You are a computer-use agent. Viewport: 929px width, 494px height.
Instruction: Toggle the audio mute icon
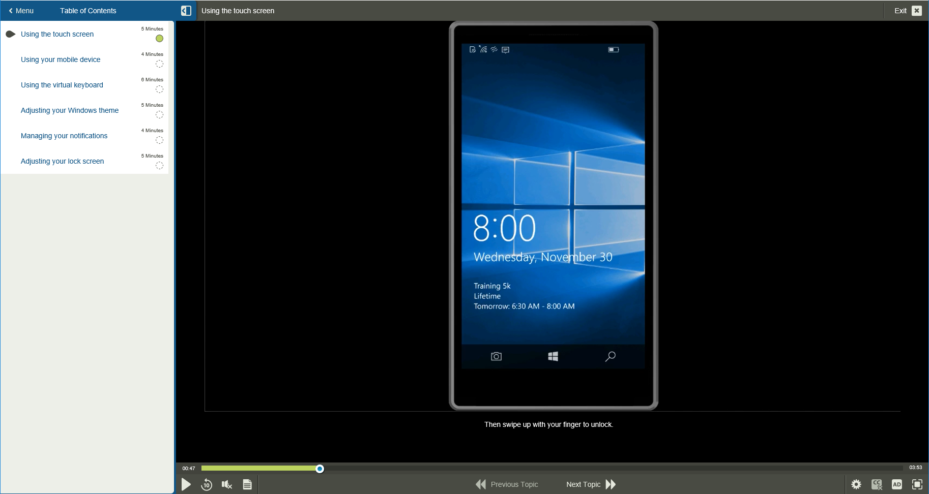[226, 484]
